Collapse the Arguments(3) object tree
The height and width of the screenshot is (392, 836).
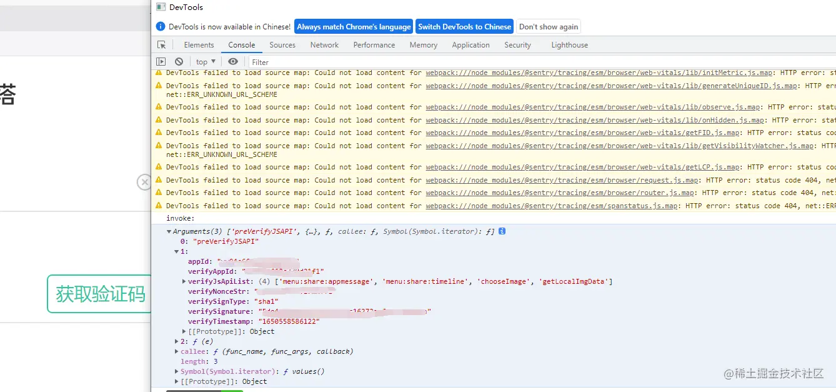coord(169,231)
